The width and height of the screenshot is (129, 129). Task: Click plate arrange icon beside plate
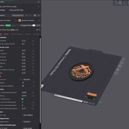pyautogui.click(x=120, y=66)
